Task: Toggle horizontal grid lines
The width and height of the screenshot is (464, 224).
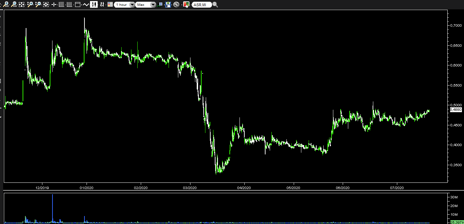Action: [62, 5]
